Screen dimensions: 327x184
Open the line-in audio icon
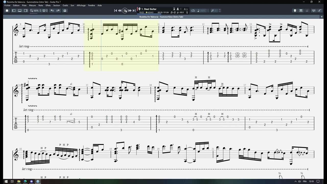pyautogui.click(x=314, y=10)
